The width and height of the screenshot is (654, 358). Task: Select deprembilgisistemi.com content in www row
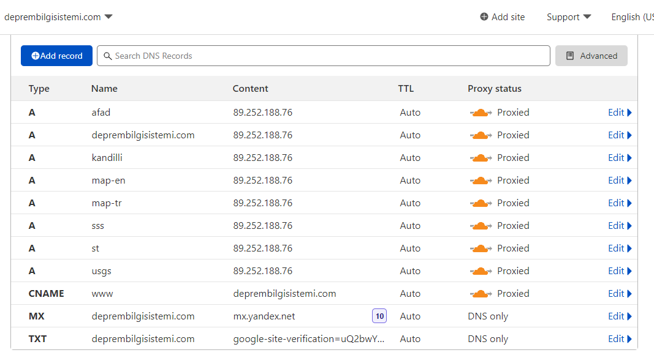[x=284, y=294]
